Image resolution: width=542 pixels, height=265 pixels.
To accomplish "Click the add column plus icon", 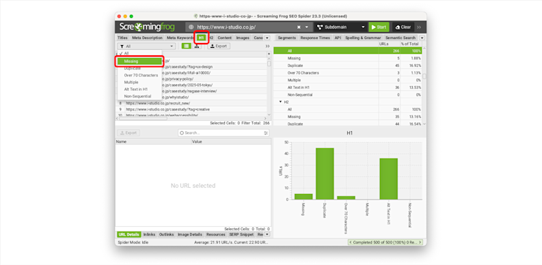I will 269,54.
